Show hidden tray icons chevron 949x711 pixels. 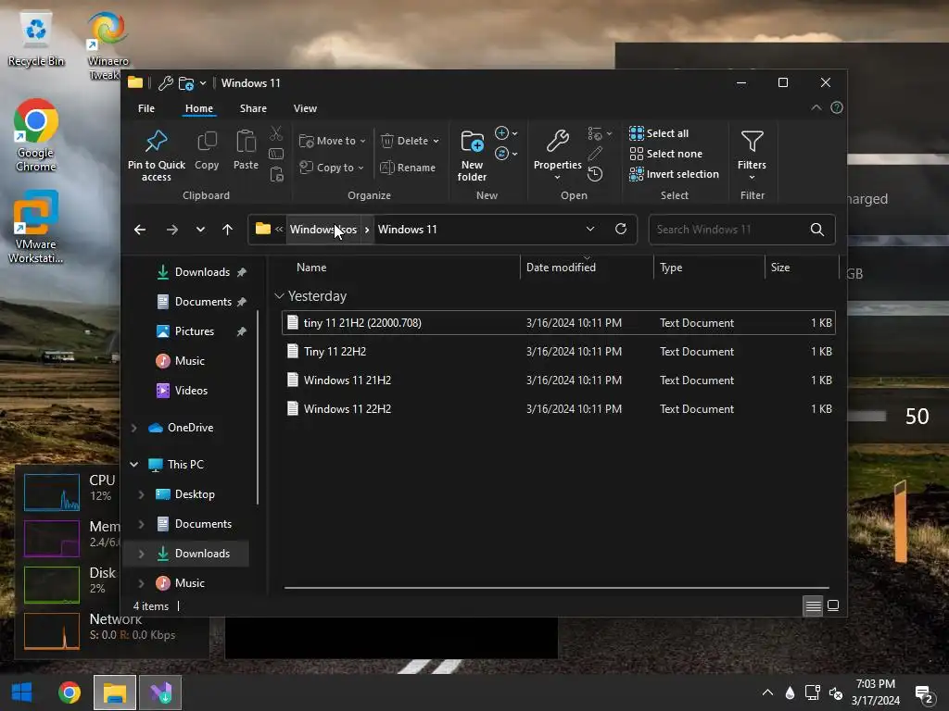pos(766,692)
